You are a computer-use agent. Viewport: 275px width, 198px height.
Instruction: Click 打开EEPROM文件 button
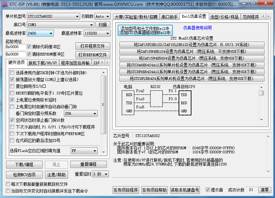[93, 55]
